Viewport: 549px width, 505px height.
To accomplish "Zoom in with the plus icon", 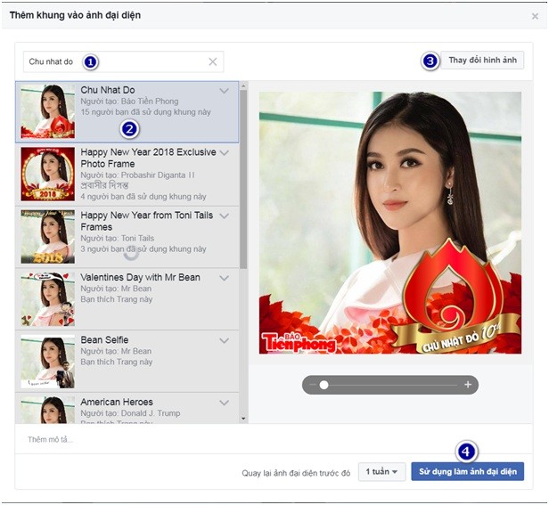I will [468, 385].
